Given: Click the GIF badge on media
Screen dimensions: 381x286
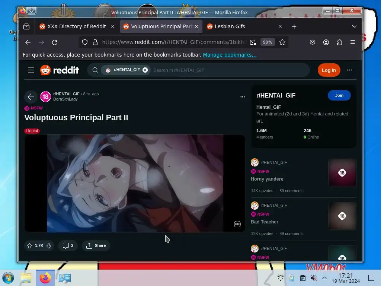Looking at the screenshot, I should point(237,224).
